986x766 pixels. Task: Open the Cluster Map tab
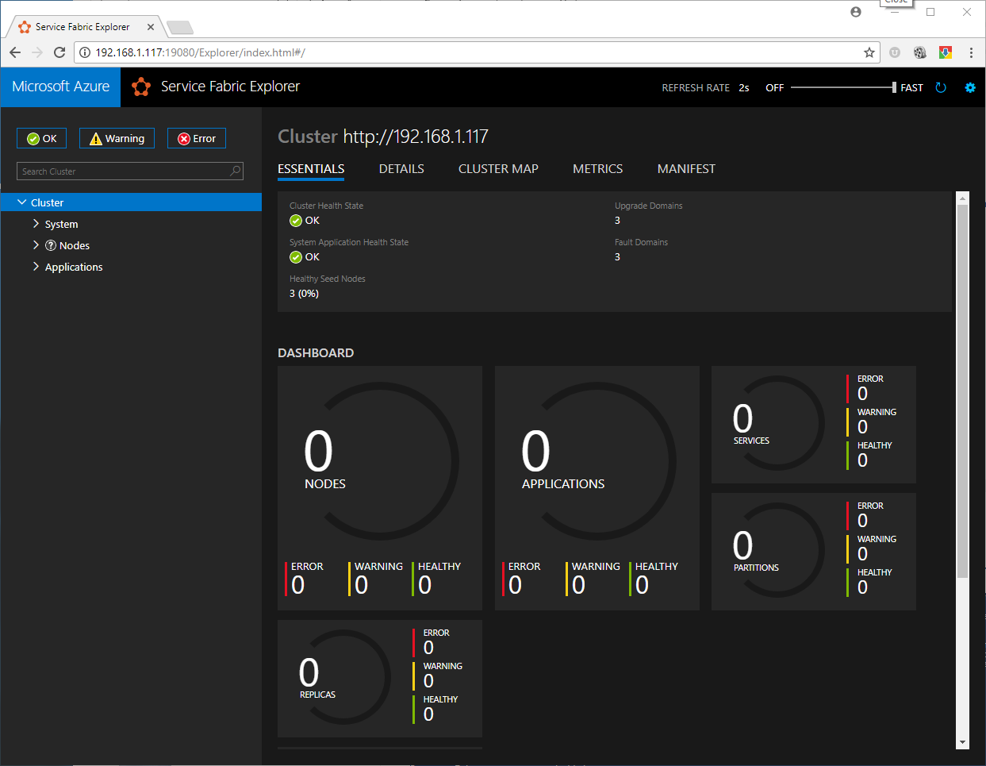pyautogui.click(x=498, y=169)
